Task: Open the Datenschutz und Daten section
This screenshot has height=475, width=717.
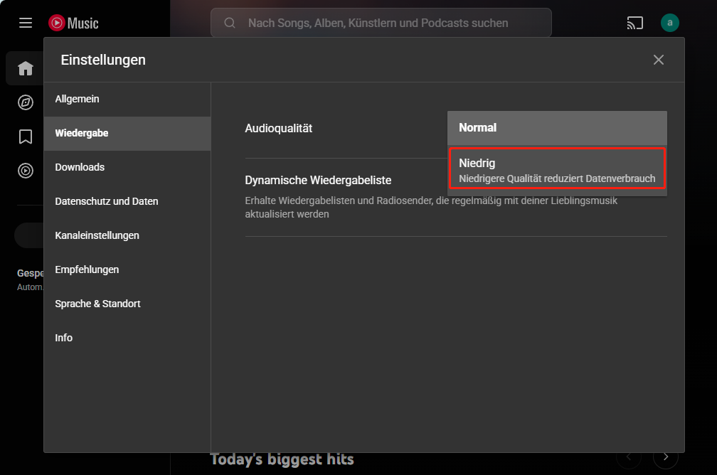Action: [107, 201]
